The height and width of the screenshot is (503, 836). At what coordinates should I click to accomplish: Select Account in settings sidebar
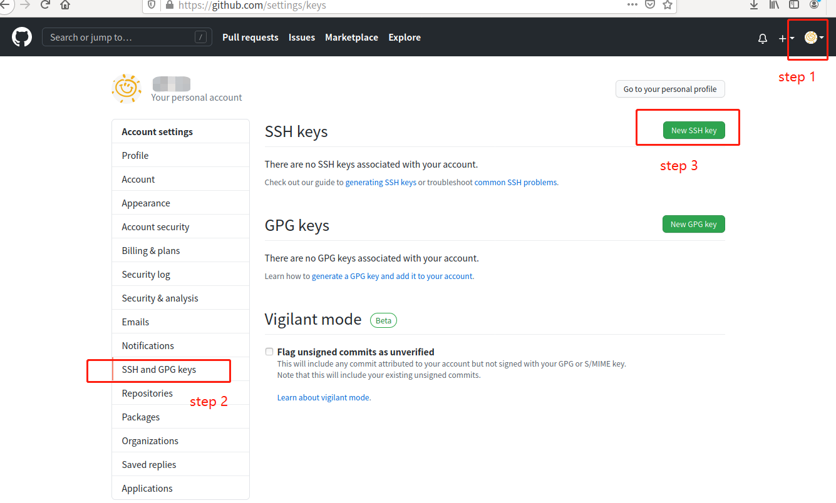[180, 180]
